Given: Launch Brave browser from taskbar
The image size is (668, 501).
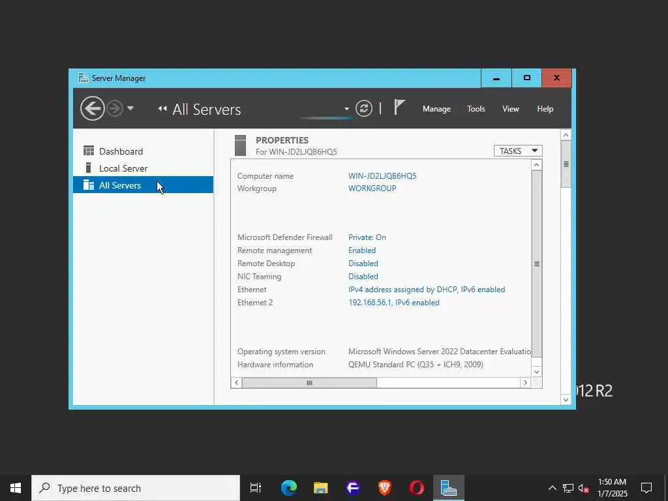Looking at the screenshot, I should click(385, 488).
